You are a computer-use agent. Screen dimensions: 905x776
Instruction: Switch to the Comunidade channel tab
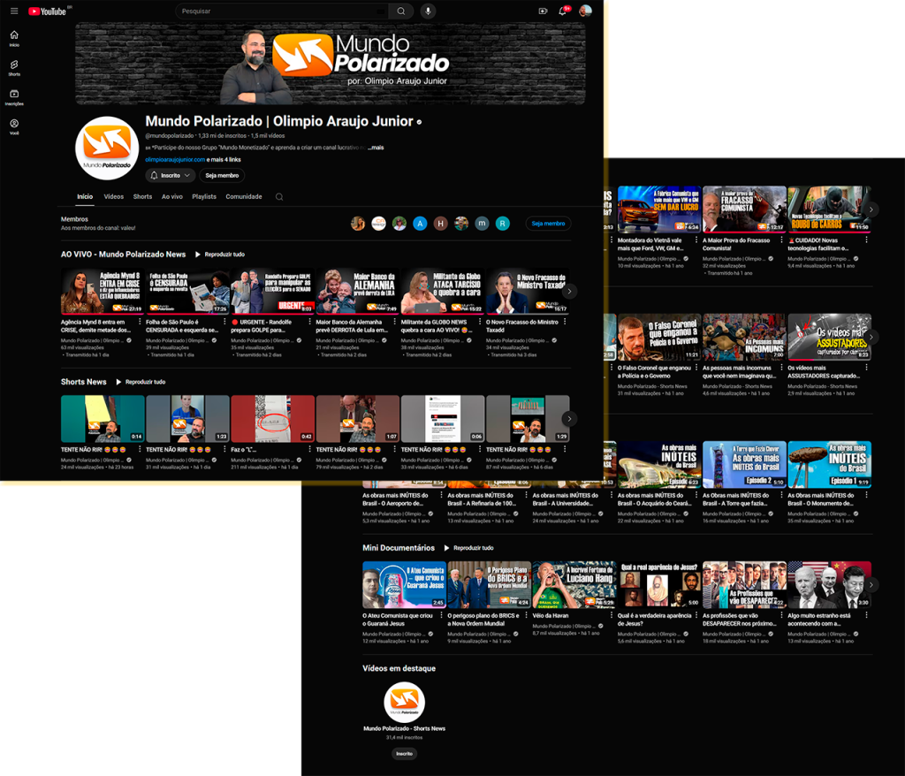(244, 197)
